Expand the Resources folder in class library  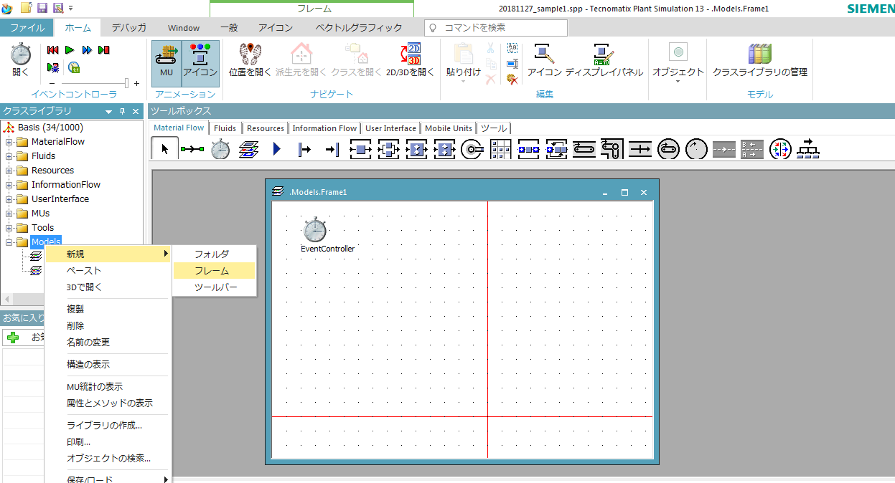coord(9,170)
